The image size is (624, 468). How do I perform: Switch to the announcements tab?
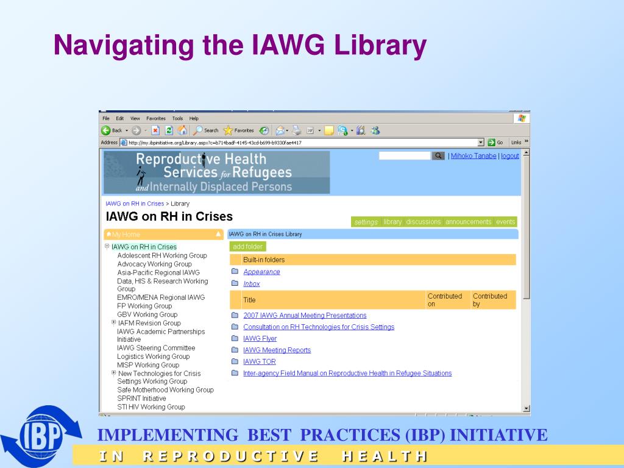[469, 222]
